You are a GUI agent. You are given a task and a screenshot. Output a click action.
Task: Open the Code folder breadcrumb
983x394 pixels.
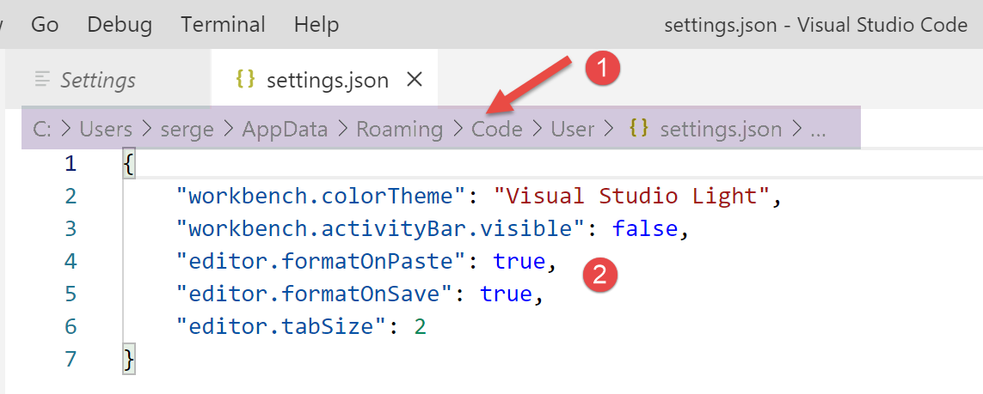(497, 130)
